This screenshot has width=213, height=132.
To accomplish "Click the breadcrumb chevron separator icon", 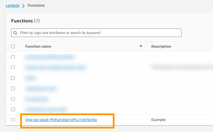I will [x=23, y=6].
